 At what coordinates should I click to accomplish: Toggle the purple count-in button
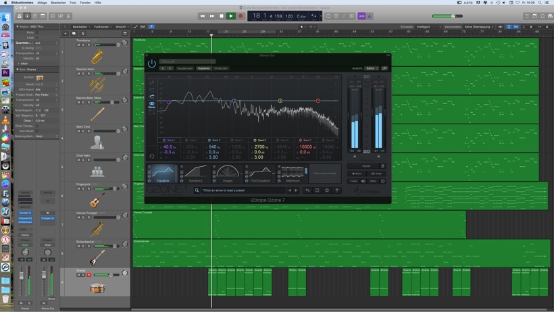pyautogui.click(x=361, y=16)
